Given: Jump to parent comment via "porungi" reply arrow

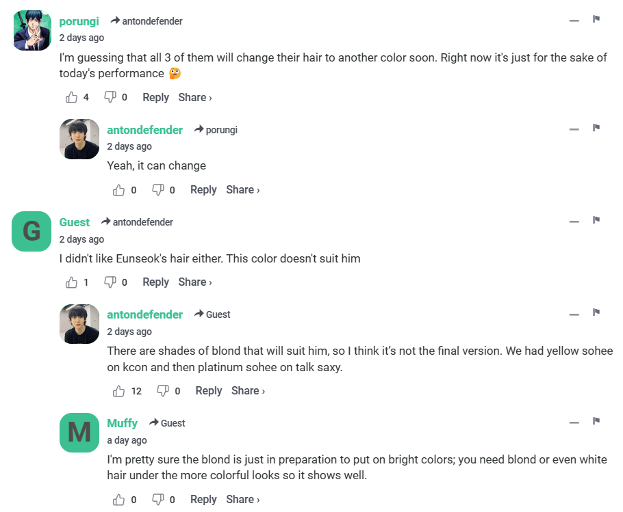Looking at the screenshot, I should pyautogui.click(x=216, y=130).
